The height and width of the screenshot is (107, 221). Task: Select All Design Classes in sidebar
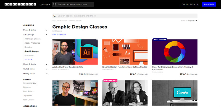[32, 39]
